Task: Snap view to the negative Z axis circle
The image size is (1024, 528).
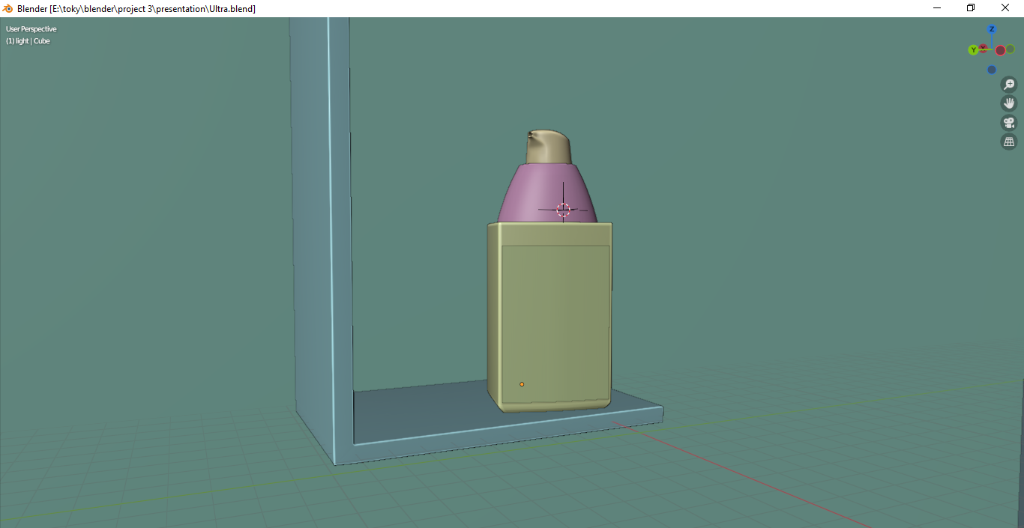Action: [x=992, y=70]
